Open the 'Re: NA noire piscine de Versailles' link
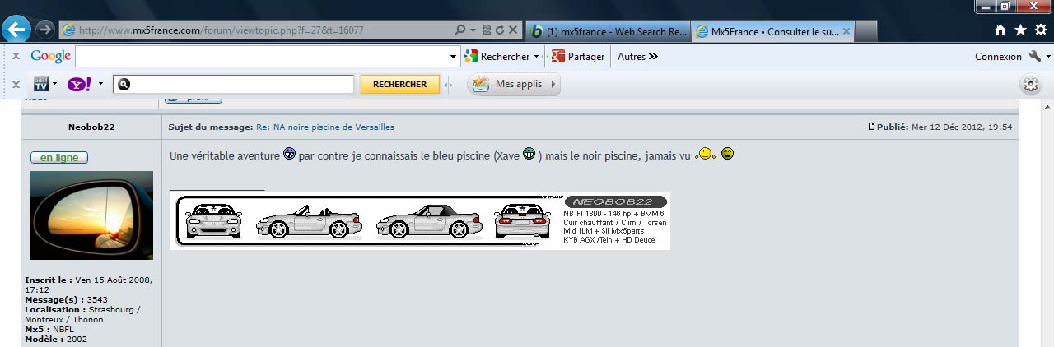The height and width of the screenshot is (347, 1054). [x=325, y=127]
